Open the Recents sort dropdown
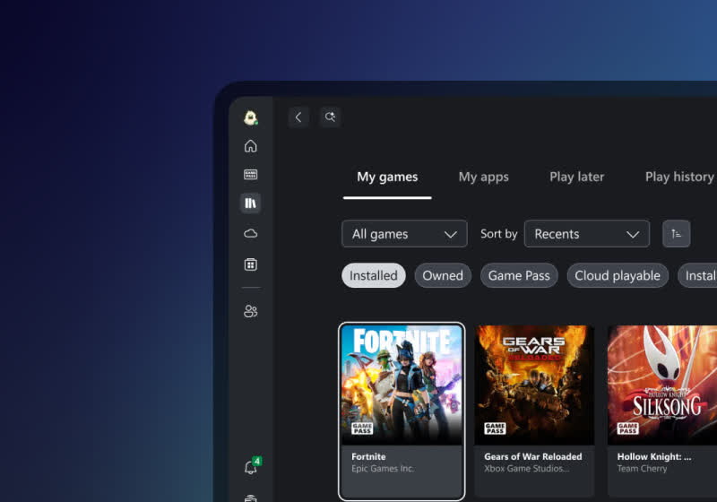The height and width of the screenshot is (502, 717). click(x=586, y=234)
